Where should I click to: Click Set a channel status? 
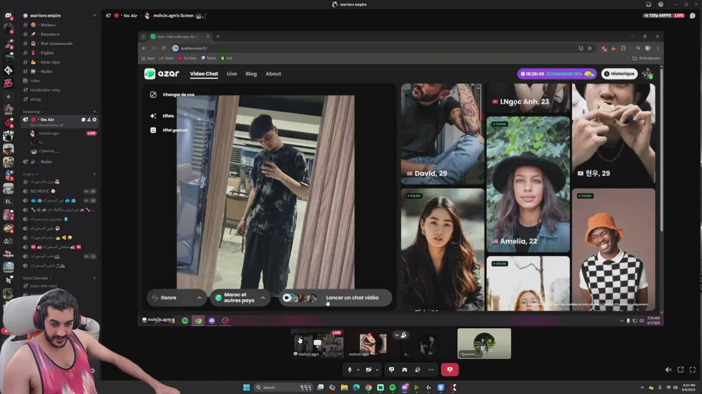(46, 125)
